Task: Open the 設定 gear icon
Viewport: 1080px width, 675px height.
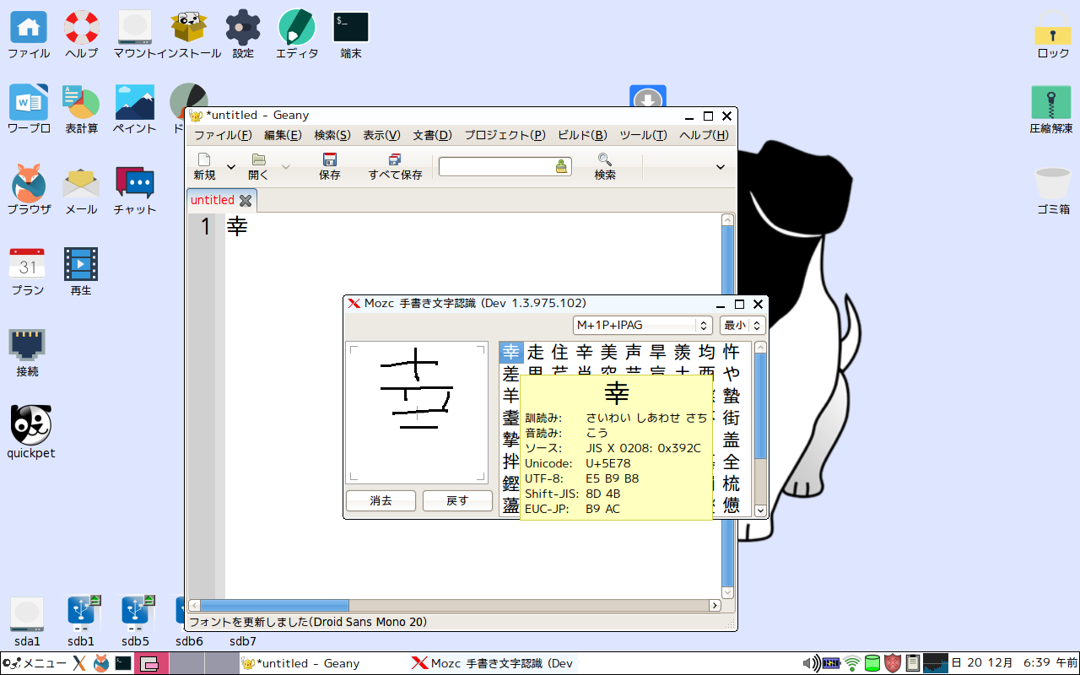Action: pyautogui.click(x=243, y=27)
